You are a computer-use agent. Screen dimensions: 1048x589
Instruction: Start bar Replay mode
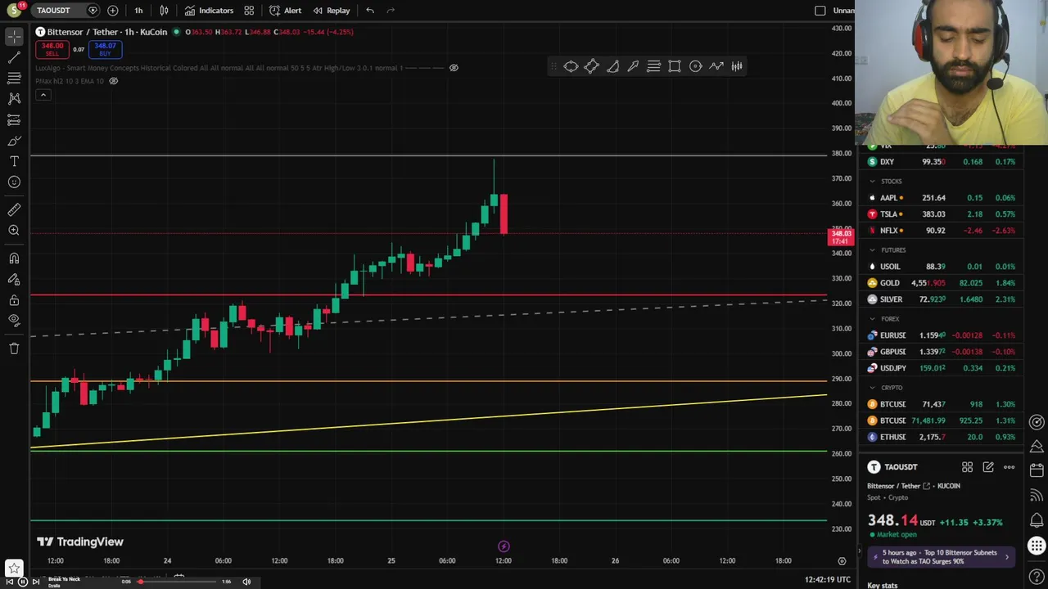point(332,11)
